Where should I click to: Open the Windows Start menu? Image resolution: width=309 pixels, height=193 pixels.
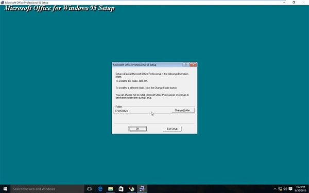coord(5,189)
